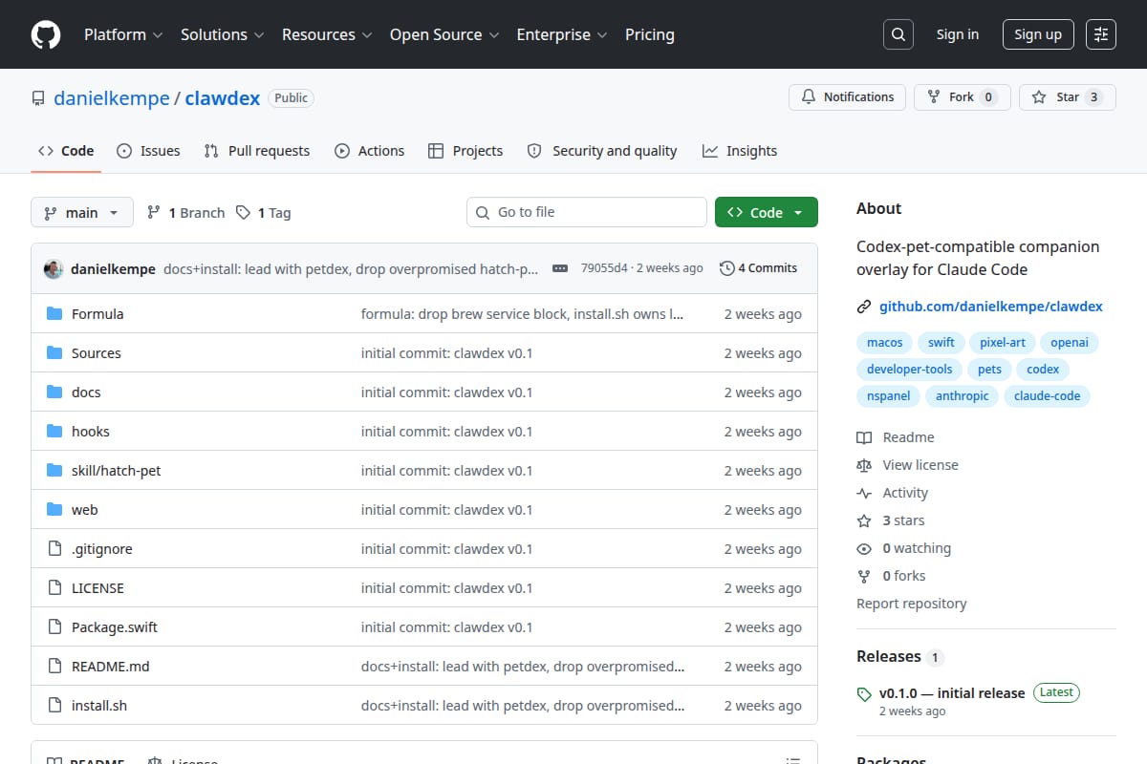Open the 4 Commits history link
This screenshot has height=764, width=1147.
click(x=758, y=268)
